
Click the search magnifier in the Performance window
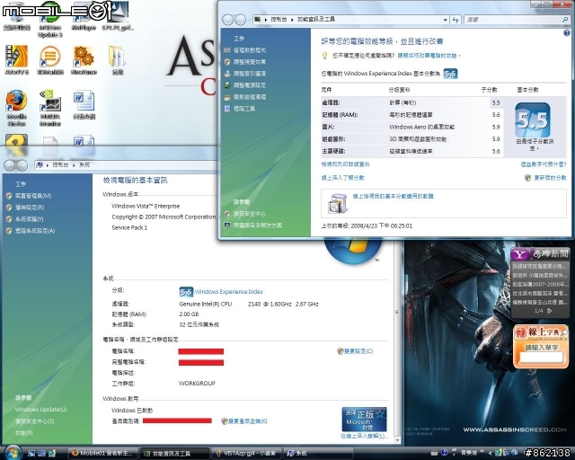click(565, 20)
